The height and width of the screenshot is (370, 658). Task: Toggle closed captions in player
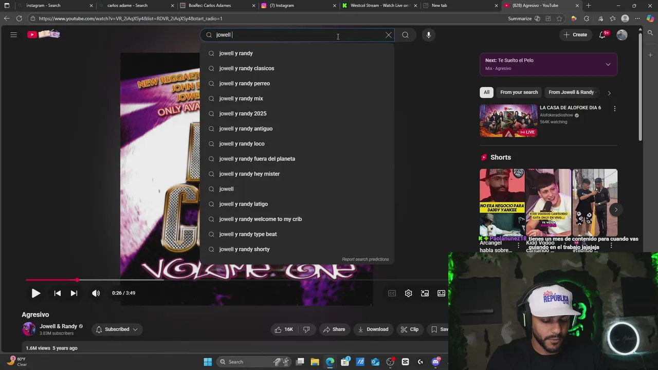(x=392, y=293)
